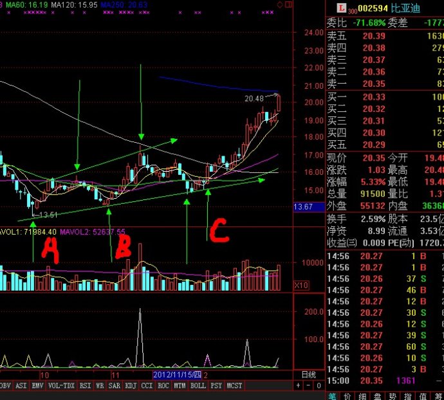This screenshot has width=444, height=400.
Task: Click the diamond icon above the chart
Action: coord(280,5)
